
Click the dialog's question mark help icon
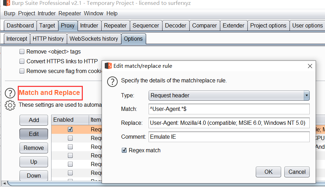coord(112,82)
